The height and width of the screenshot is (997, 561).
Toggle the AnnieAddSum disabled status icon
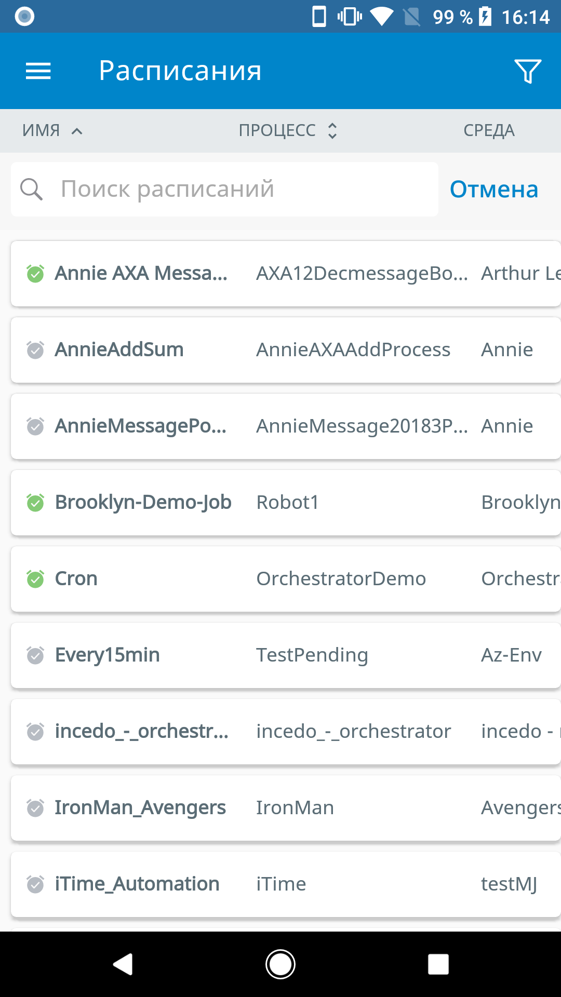pos(35,350)
